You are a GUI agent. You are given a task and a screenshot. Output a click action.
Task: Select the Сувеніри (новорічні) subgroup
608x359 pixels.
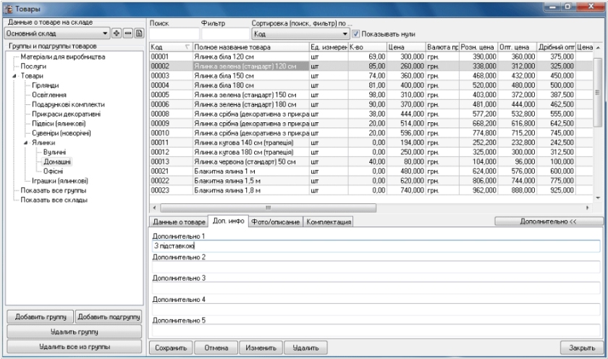point(62,133)
